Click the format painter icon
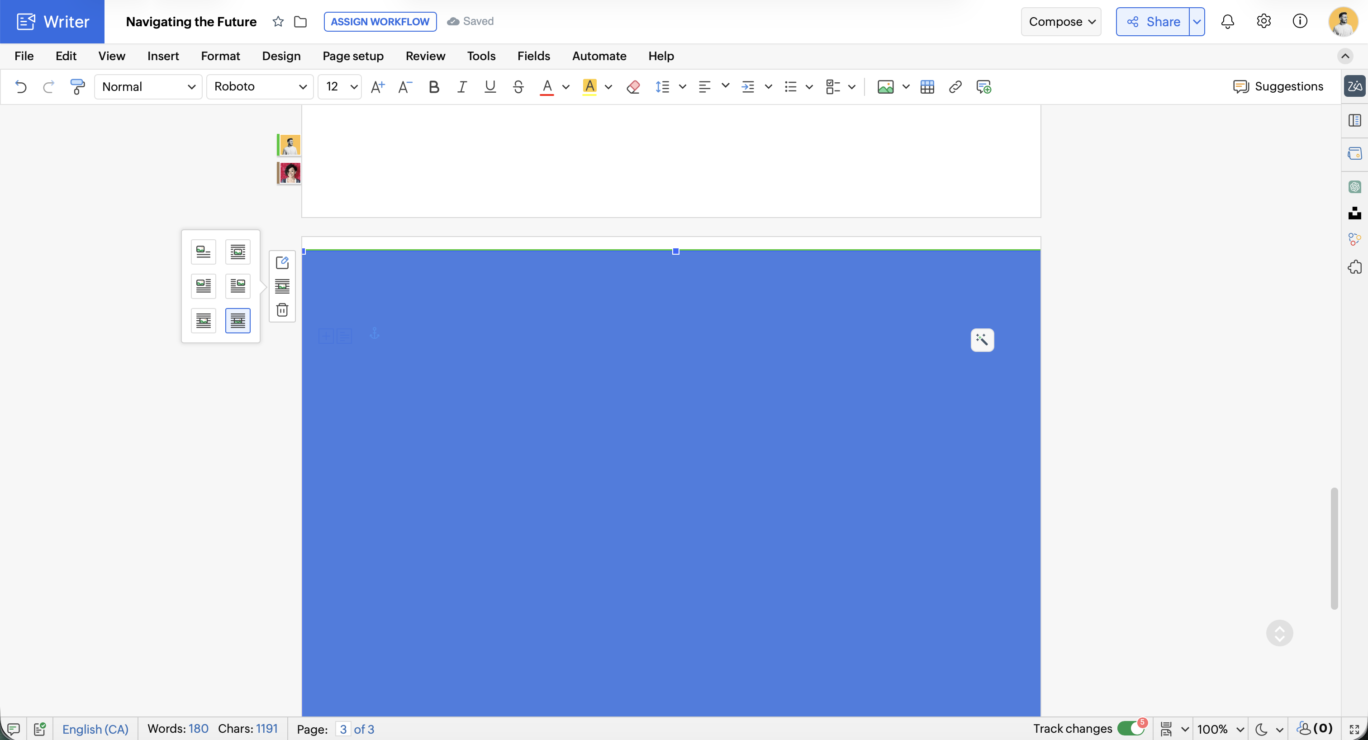Screen dimensions: 1368x740 [77, 86]
